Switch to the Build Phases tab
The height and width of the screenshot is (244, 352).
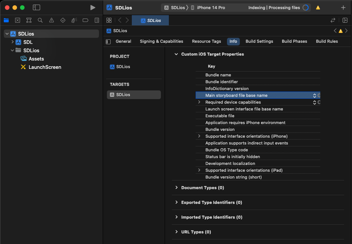(x=294, y=41)
